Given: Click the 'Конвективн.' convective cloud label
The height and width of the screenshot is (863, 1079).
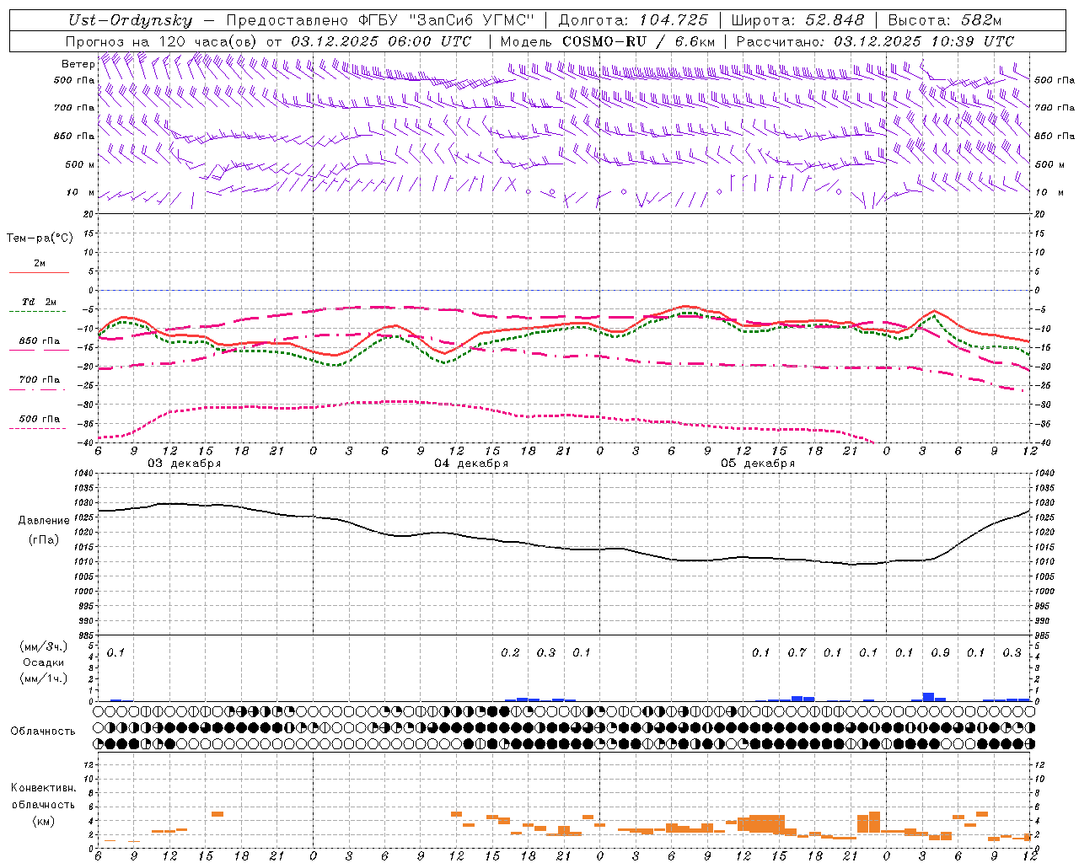Looking at the screenshot, I should [x=43, y=788].
